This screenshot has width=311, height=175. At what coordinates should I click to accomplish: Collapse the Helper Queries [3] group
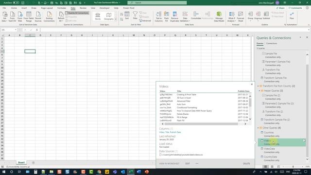(x=259, y=91)
